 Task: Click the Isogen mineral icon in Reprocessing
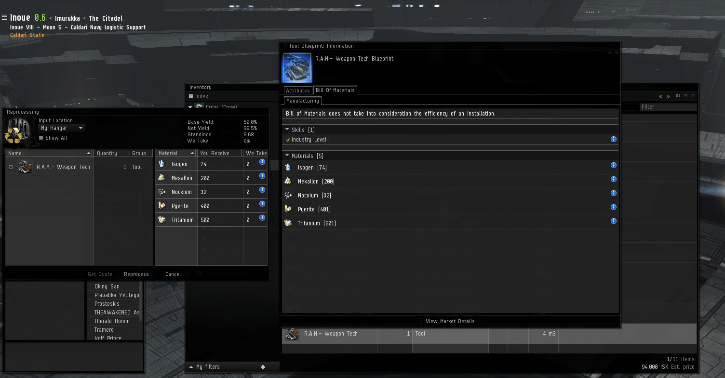tap(162, 164)
